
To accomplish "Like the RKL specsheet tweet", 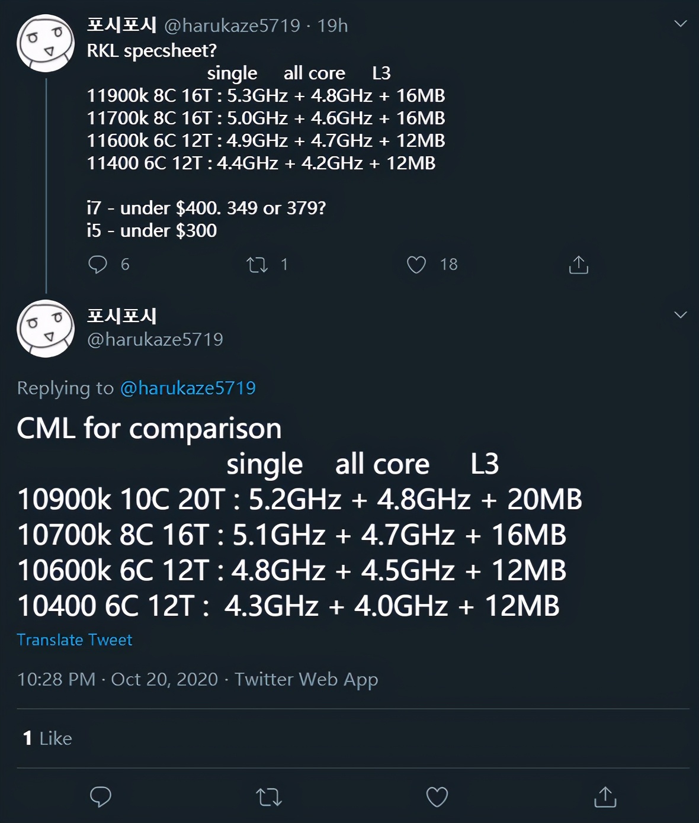I will [416, 265].
